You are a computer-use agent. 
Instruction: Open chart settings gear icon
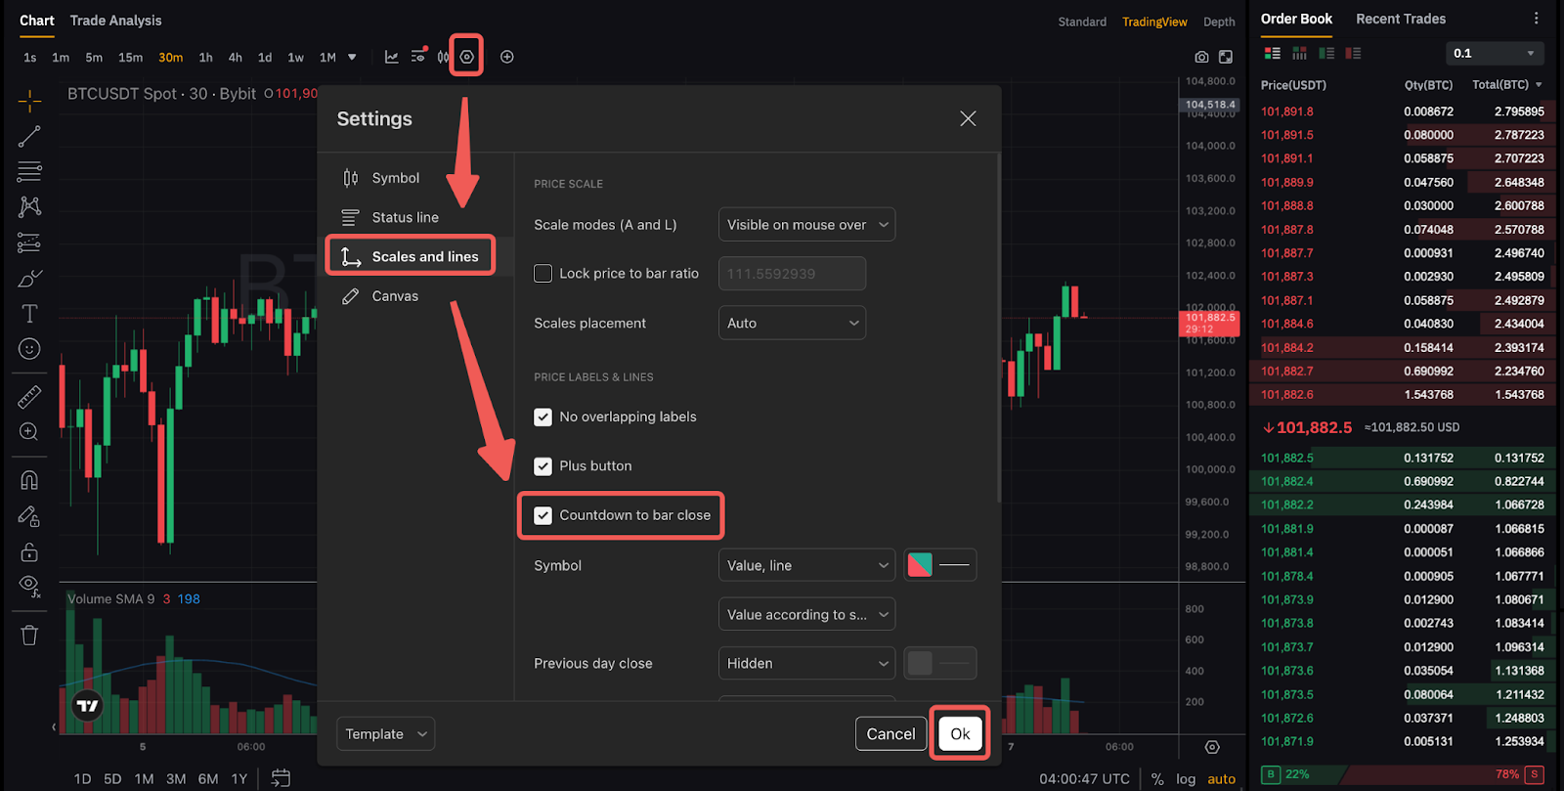466,57
